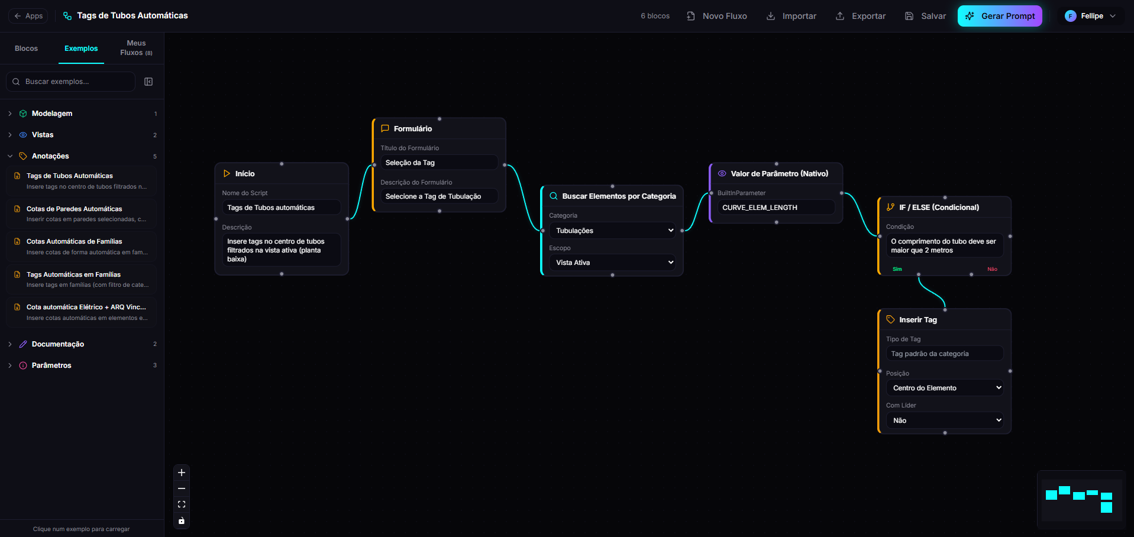The height and width of the screenshot is (537, 1134).
Task: Focus the Buscar exemplos search field
Action: [71, 82]
